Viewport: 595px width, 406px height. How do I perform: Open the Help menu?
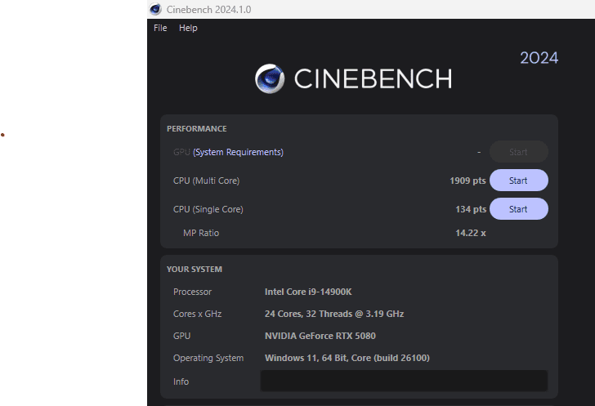(188, 28)
